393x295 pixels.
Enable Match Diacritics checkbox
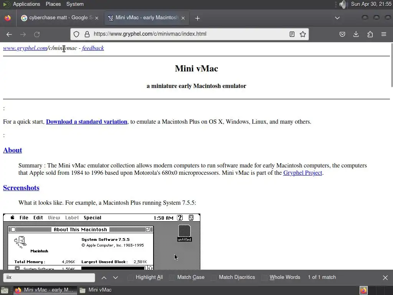click(x=213, y=277)
